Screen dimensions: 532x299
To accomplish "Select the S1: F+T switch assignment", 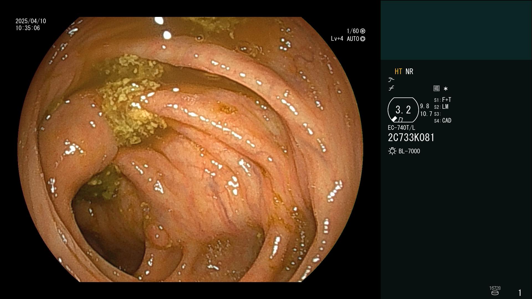I will point(443,100).
